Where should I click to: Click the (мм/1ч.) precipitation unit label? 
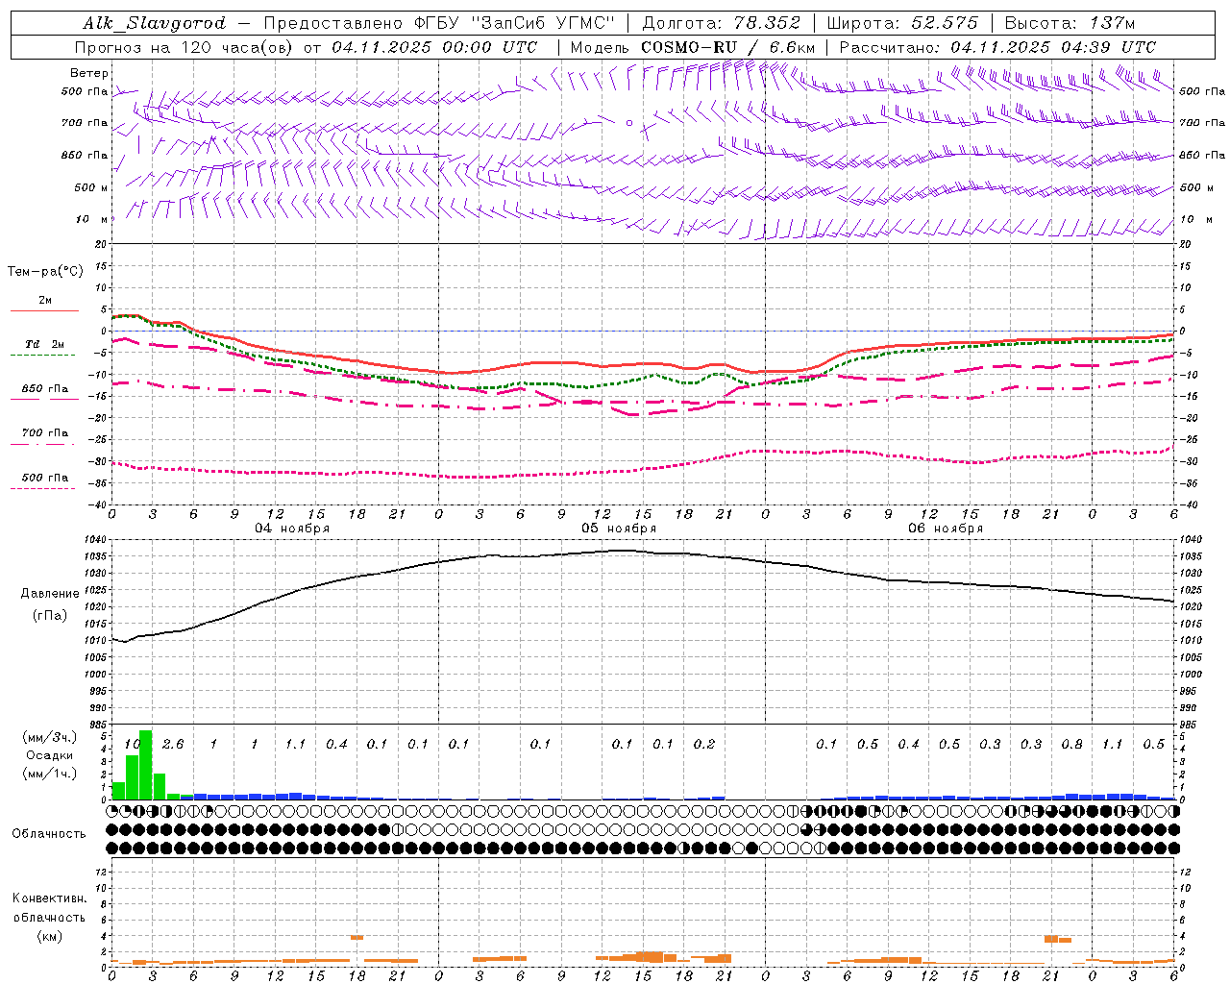(x=49, y=774)
